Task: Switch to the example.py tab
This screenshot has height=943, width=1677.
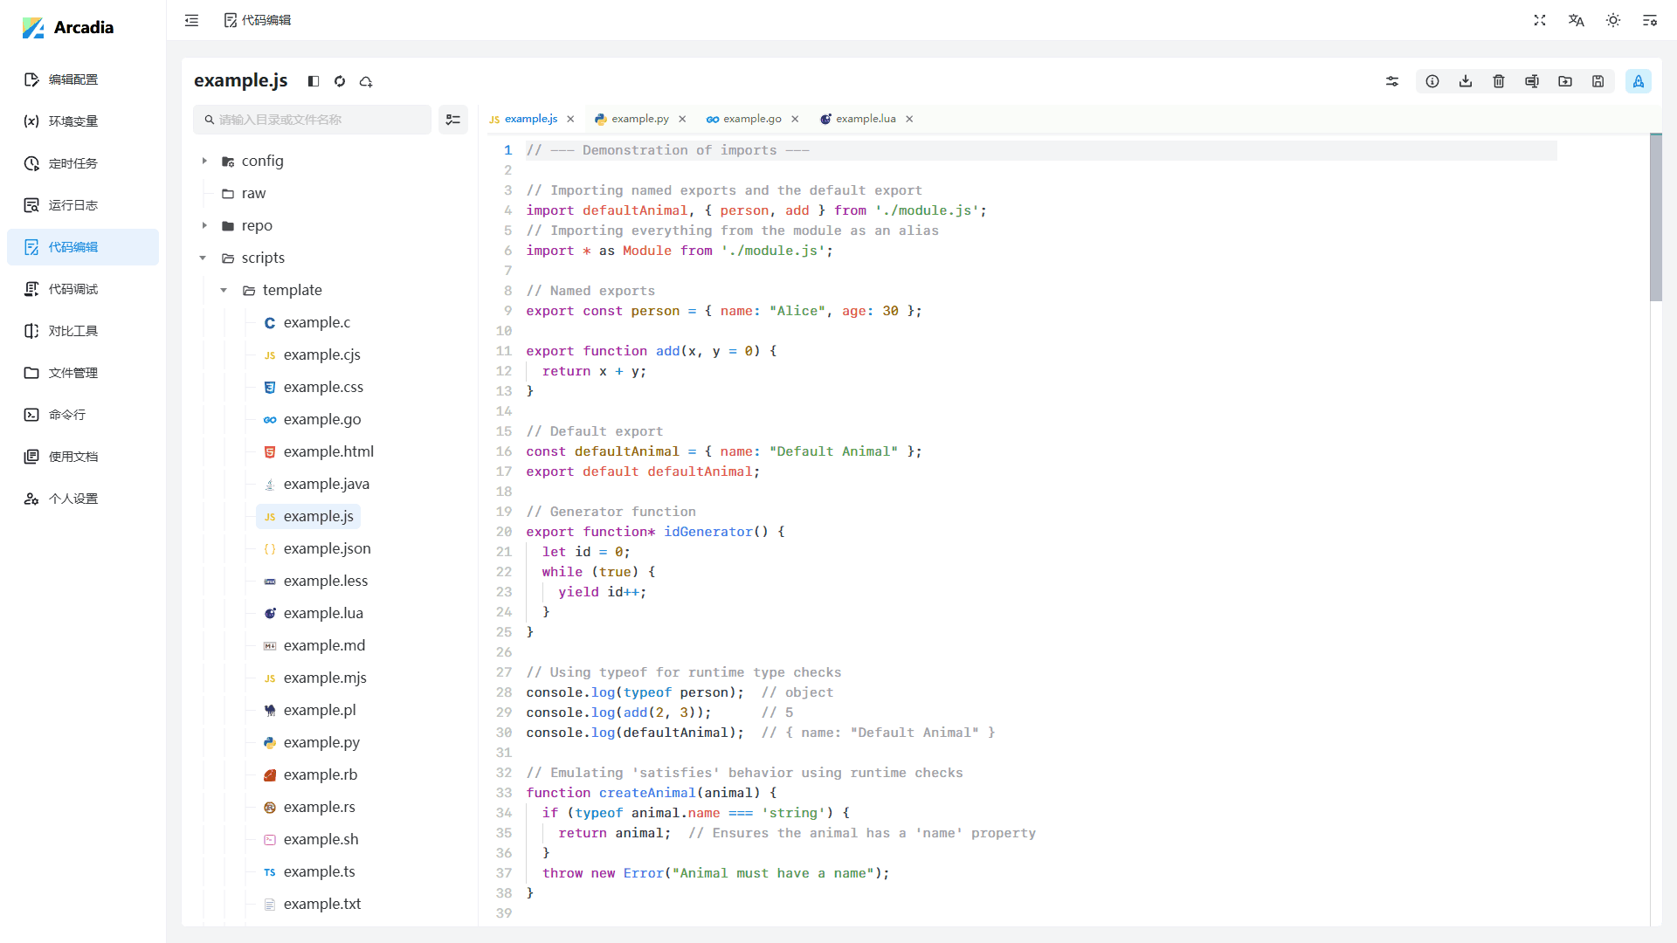Action: [639, 119]
